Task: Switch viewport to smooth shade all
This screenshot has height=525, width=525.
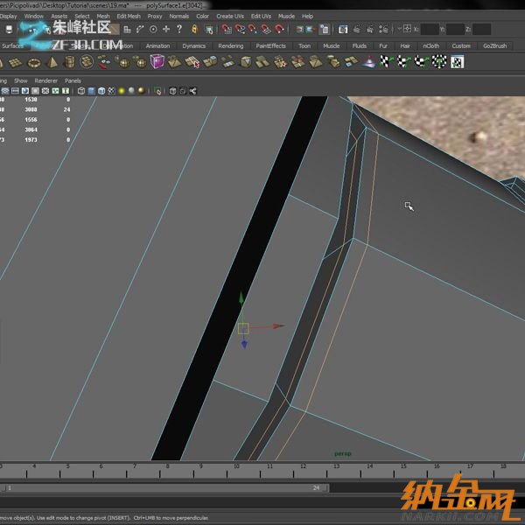Action: [x=91, y=91]
